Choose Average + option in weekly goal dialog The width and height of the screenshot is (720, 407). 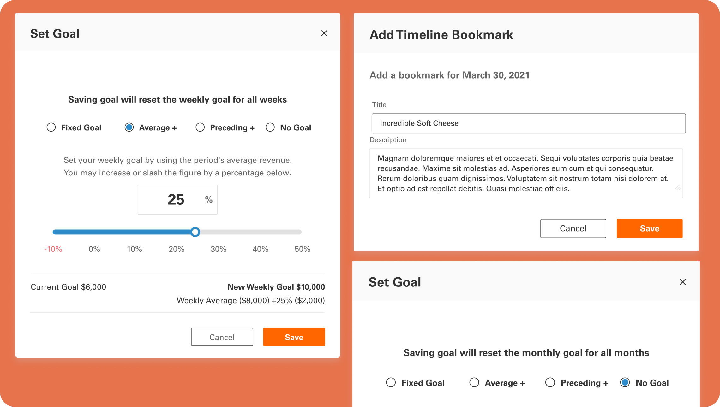click(129, 127)
